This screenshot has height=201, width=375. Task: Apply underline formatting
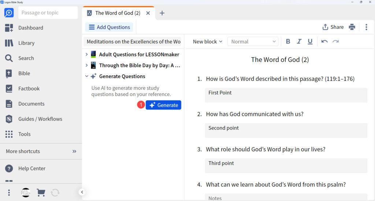coord(310,42)
